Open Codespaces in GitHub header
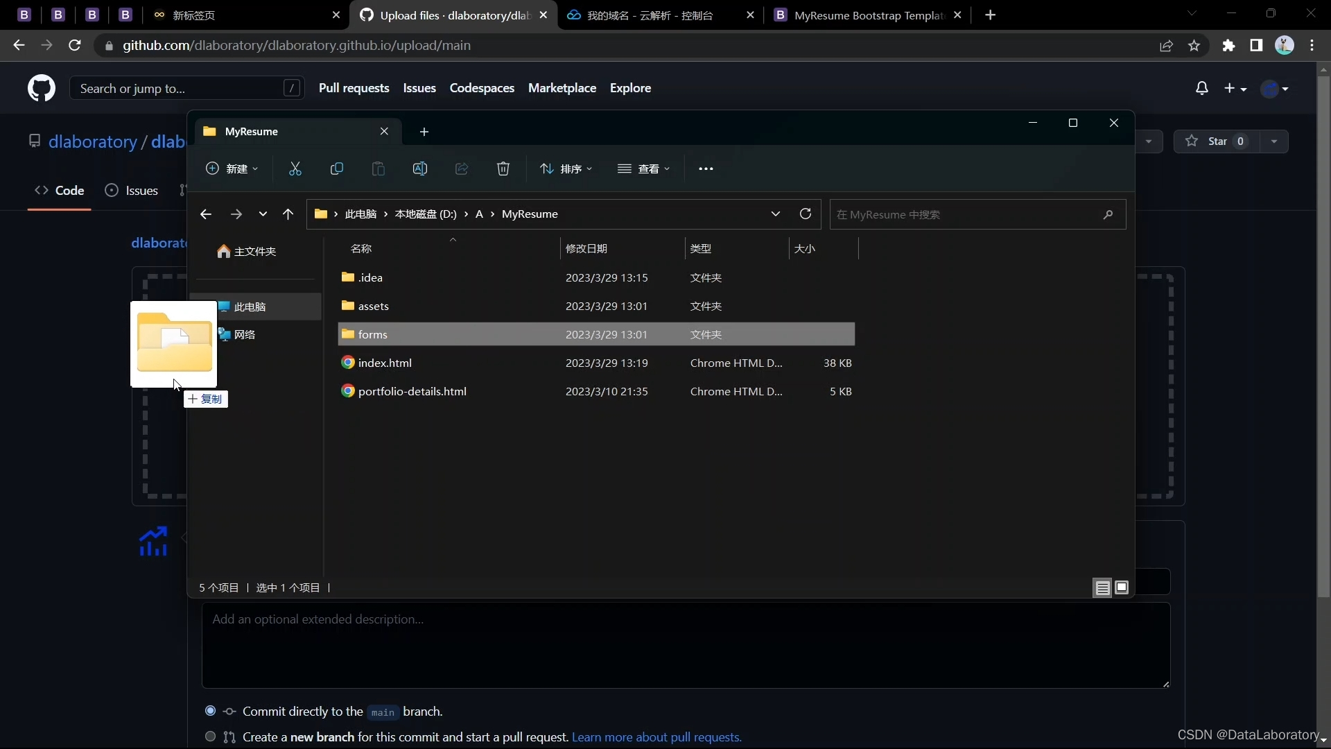The height and width of the screenshot is (749, 1331). [x=482, y=88]
